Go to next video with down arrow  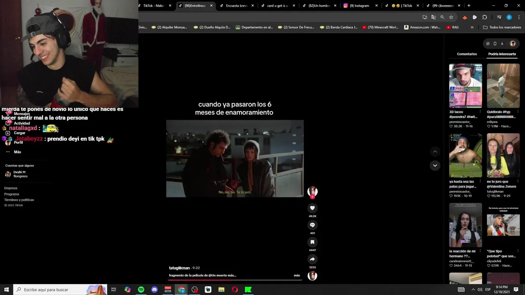(435, 166)
